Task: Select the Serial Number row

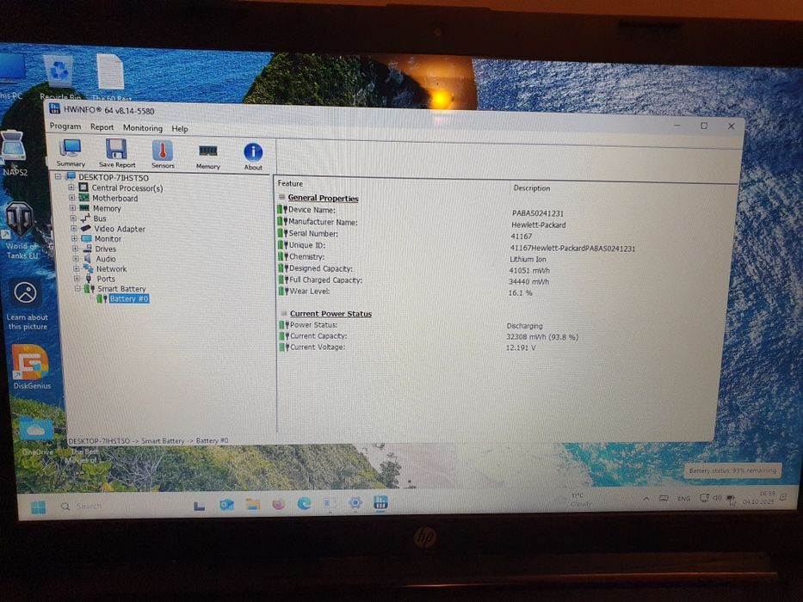Action: click(x=313, y=233)
